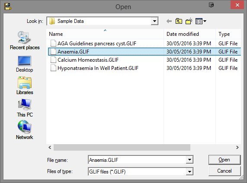Jump to Desktop in places bar
The height and width of the screenshot is (183, 247).
tap(25, 64)
